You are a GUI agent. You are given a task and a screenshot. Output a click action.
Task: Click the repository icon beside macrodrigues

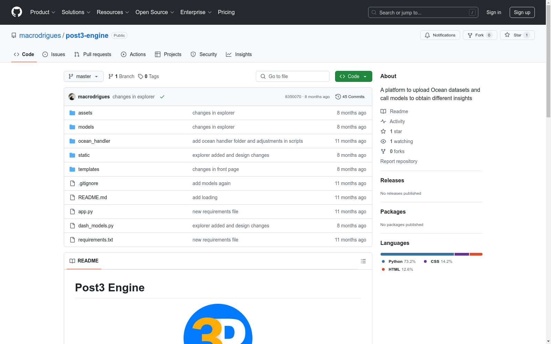pyautogui.click(x=14, y=35)
